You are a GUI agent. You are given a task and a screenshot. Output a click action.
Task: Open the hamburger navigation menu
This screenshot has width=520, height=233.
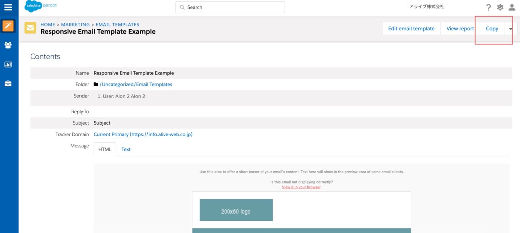click(8, 7)
